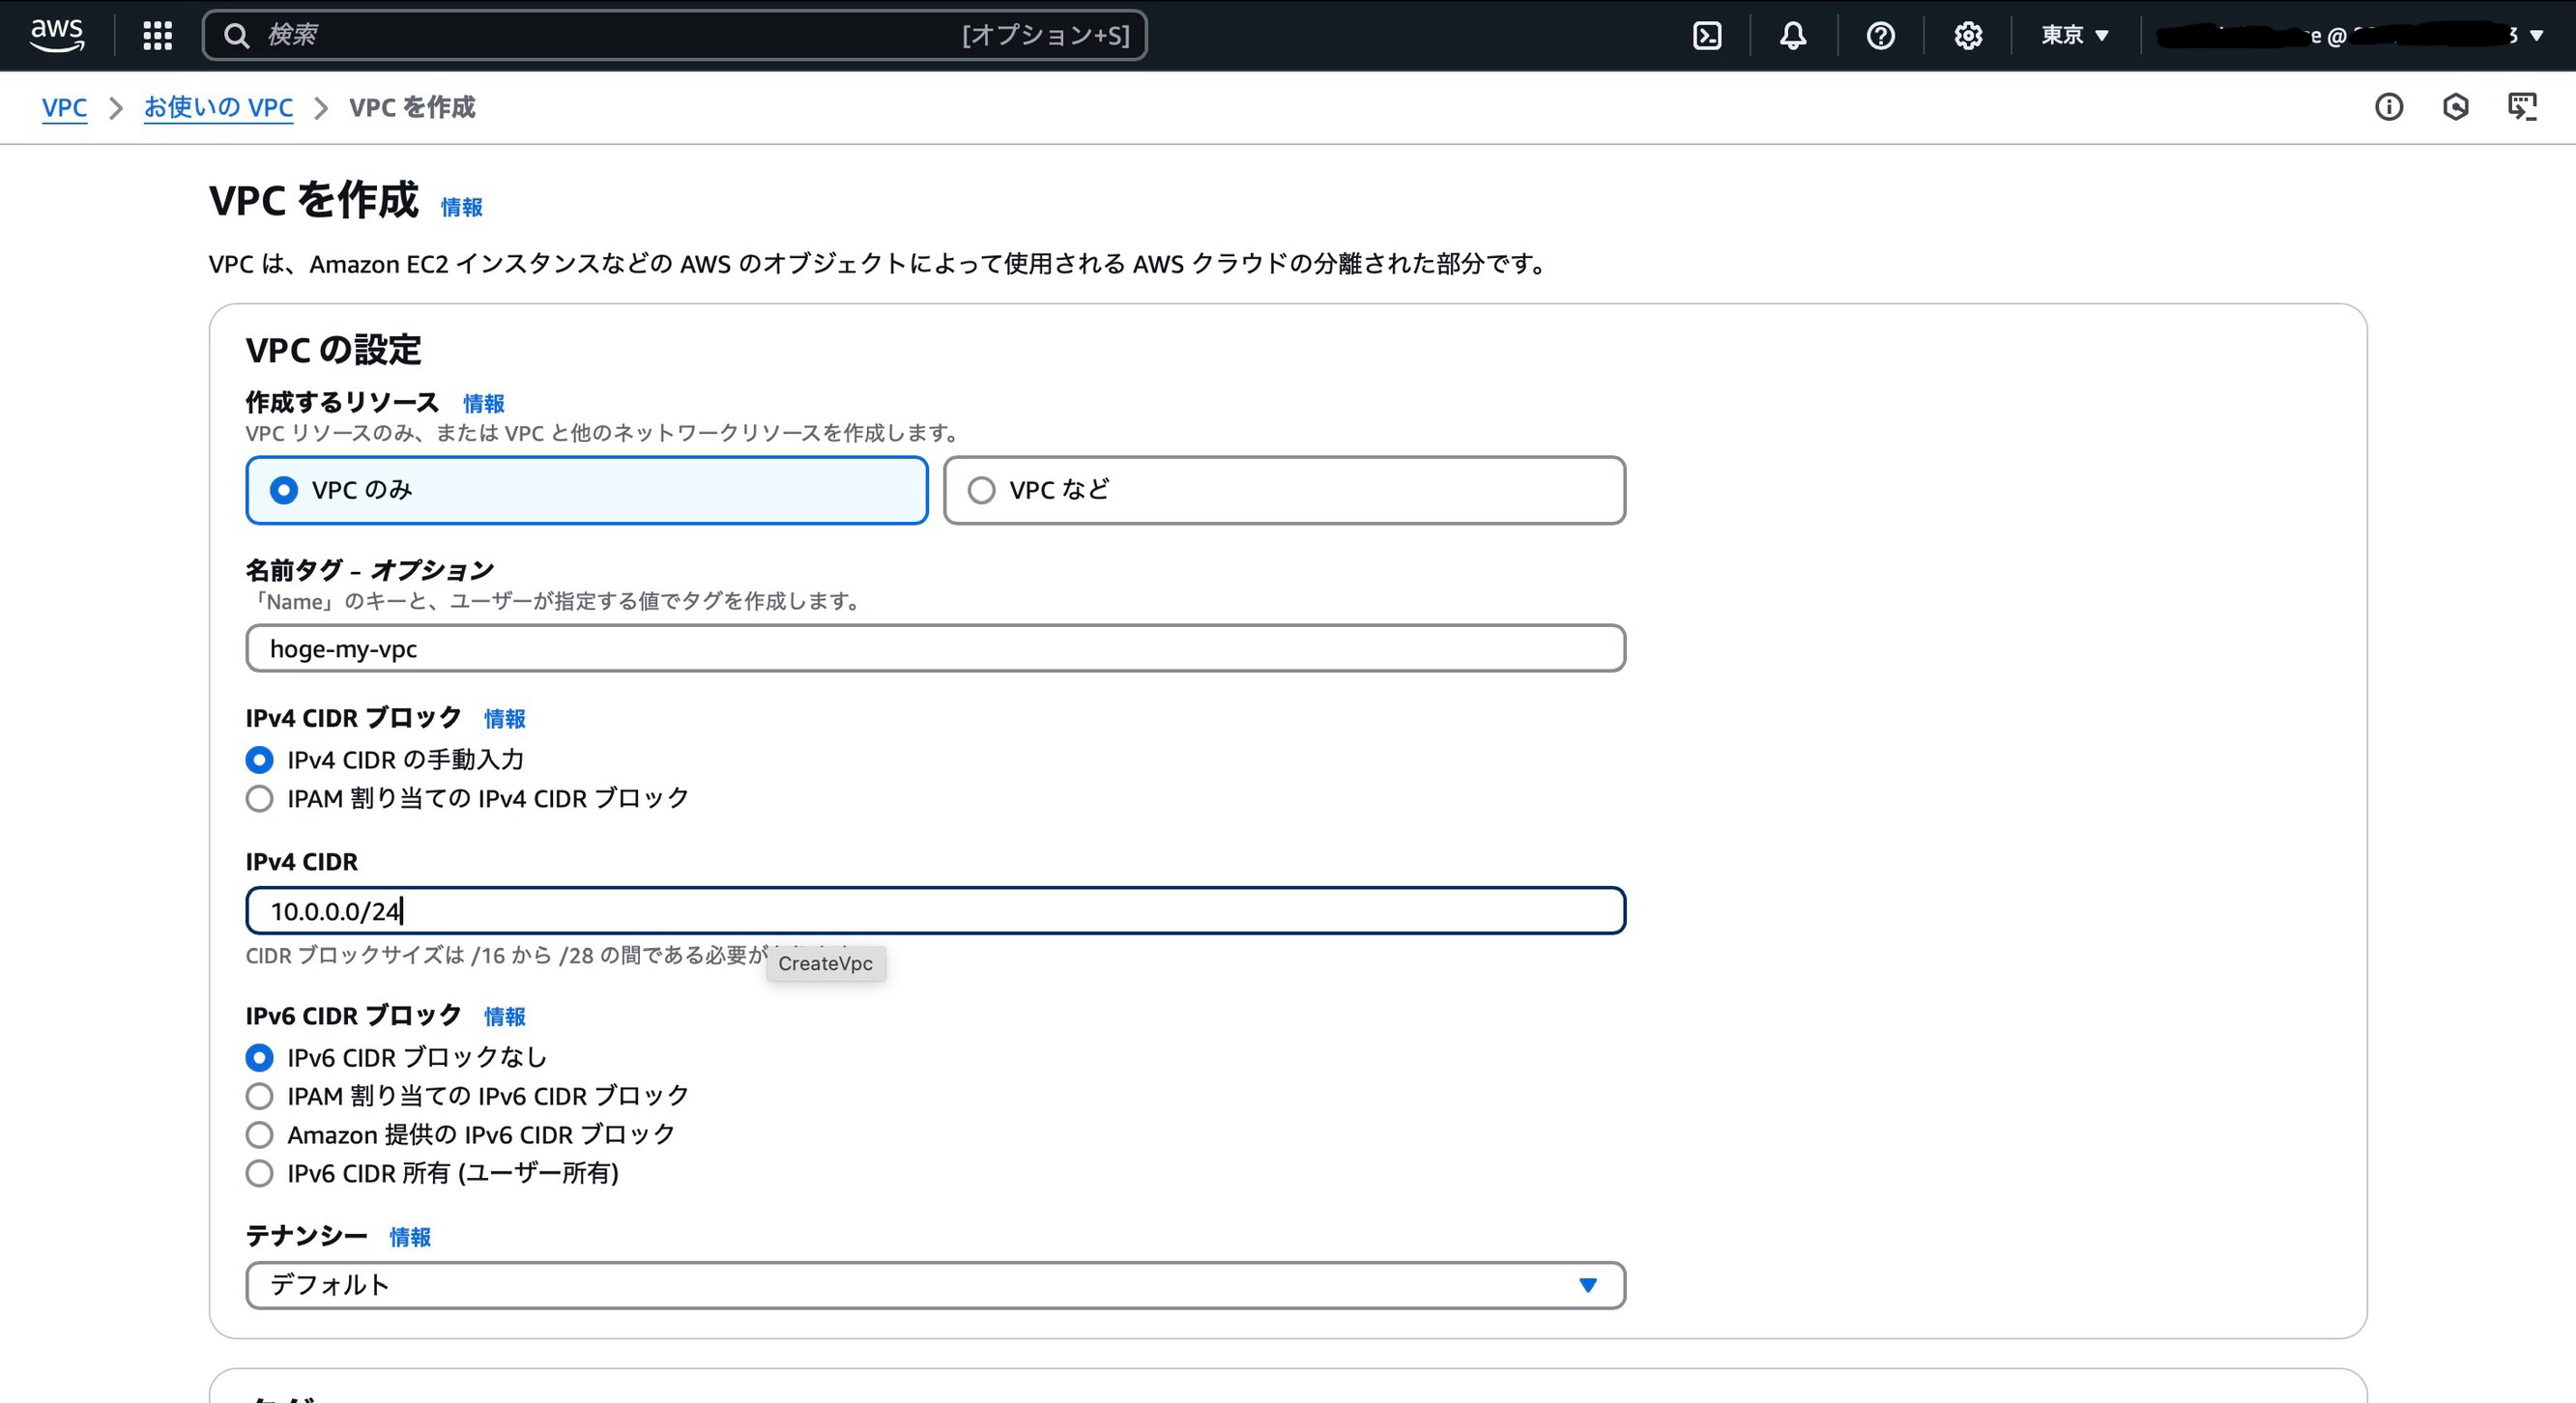Select Amazon 提供の IPv6 CIDR ブロック
The image size is (2576, 1403).
pyautogui.click(x=259, y=1134)
